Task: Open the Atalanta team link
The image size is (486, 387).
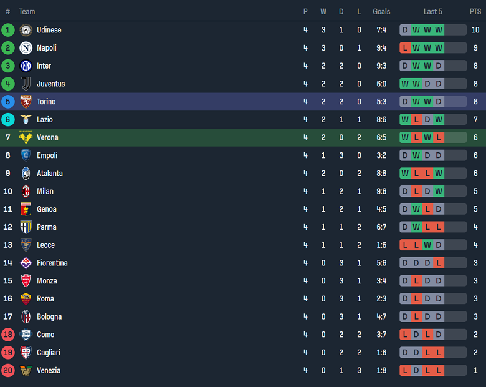Action: 50,174
